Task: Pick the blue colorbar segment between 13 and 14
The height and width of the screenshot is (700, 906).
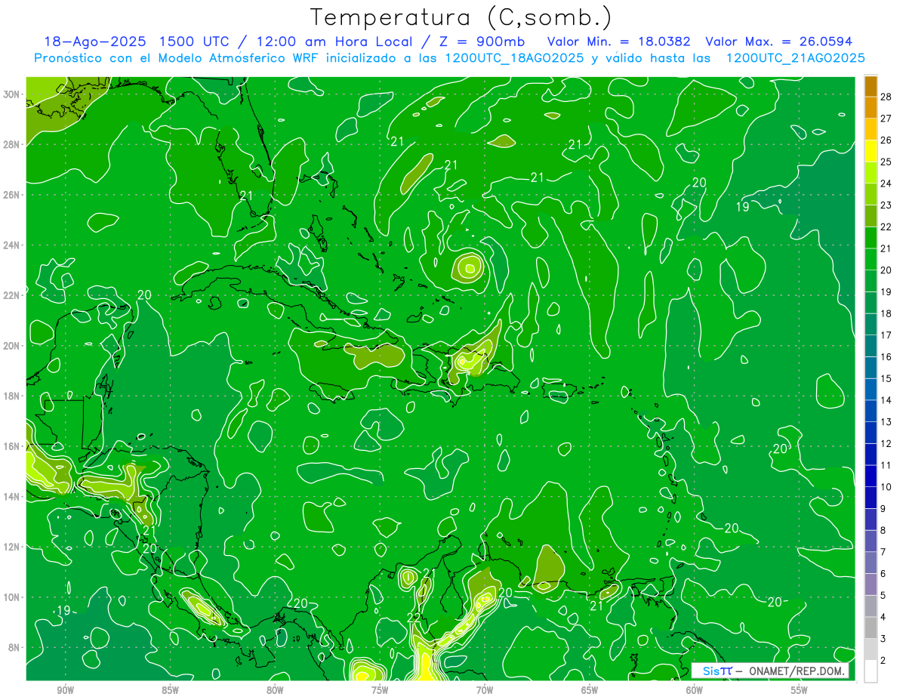Action: point(871,412)
